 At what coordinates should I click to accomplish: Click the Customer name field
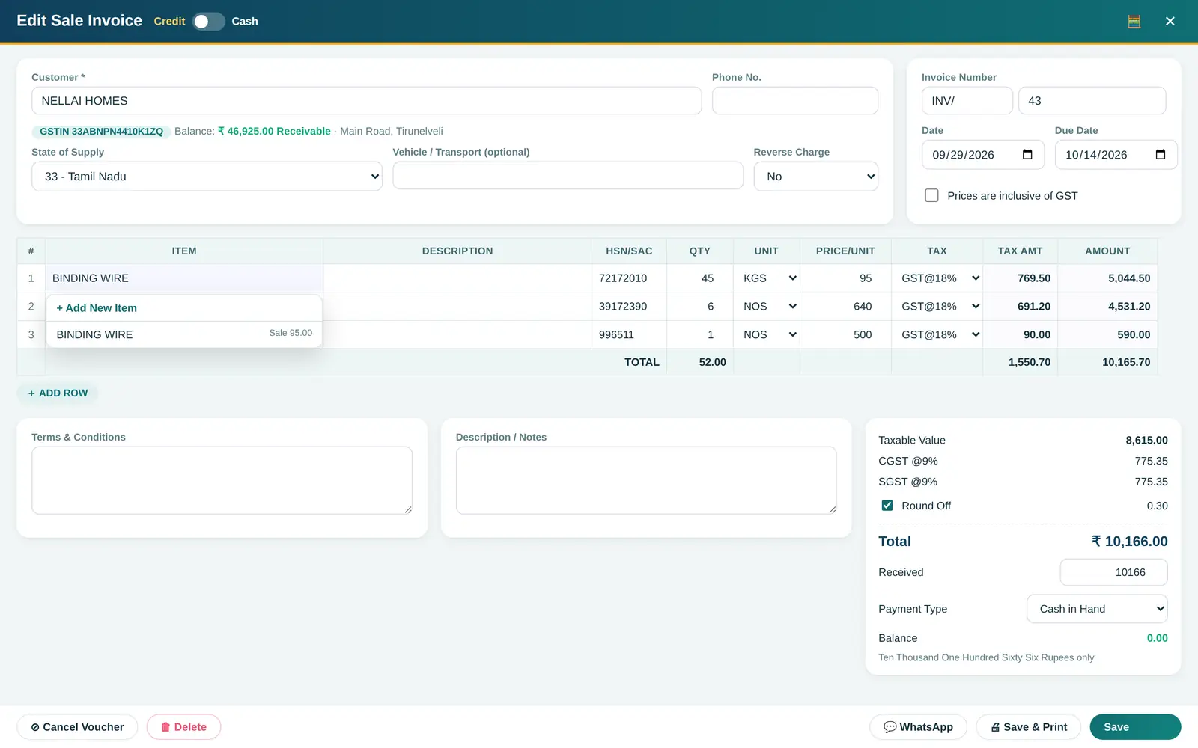coord(367,101)
